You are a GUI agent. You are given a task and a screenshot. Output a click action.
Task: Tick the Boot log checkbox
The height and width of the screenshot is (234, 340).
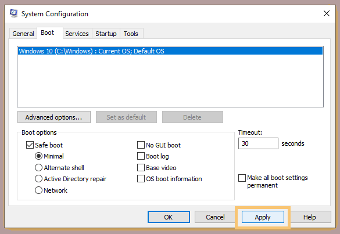[141, 156]
